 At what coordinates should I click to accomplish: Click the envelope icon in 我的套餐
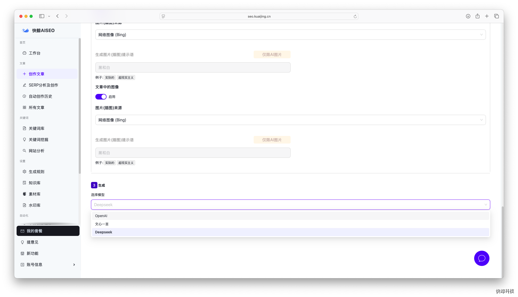(22, 231)
